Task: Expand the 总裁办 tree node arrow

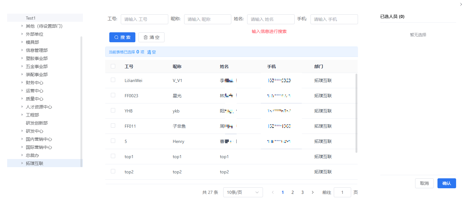Action: tap(22, 155)
